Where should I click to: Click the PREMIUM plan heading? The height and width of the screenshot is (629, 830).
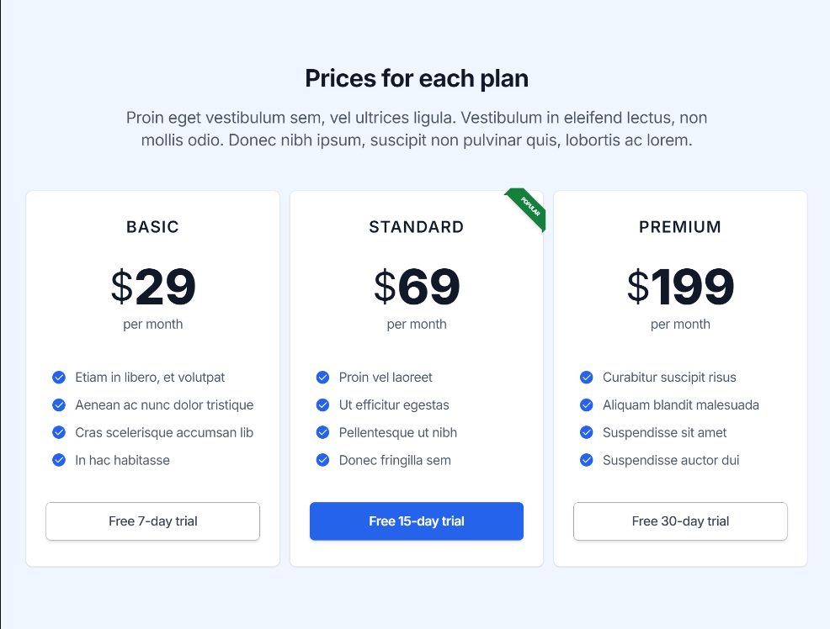pyautogui.click(x=680, y=227)
